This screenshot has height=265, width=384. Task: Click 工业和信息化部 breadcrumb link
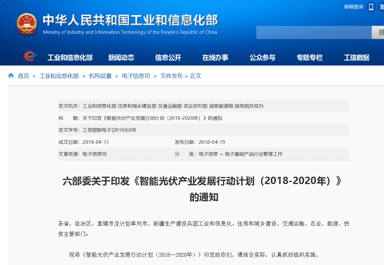(x=59, y=76)
